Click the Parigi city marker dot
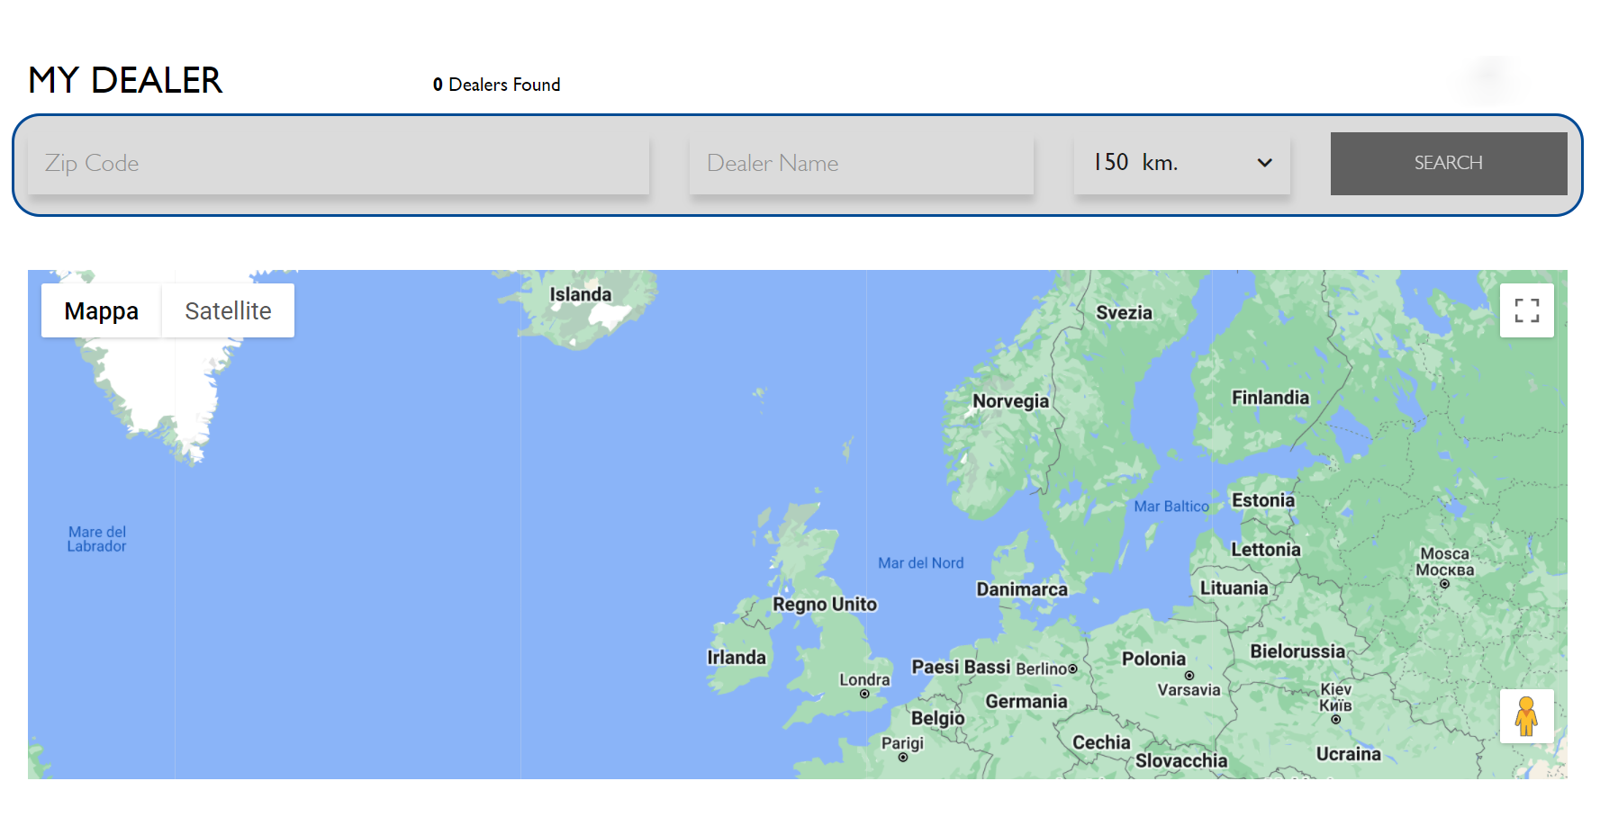1600x817 pixels. 903,758
